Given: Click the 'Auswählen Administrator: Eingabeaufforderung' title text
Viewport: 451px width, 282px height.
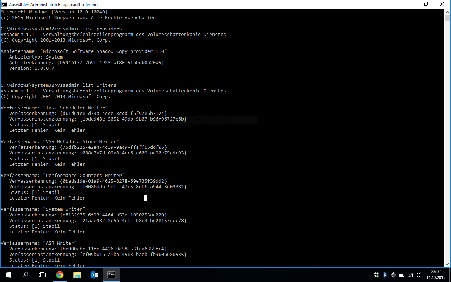Looking at the screenshot, I should tap(53, 5).
